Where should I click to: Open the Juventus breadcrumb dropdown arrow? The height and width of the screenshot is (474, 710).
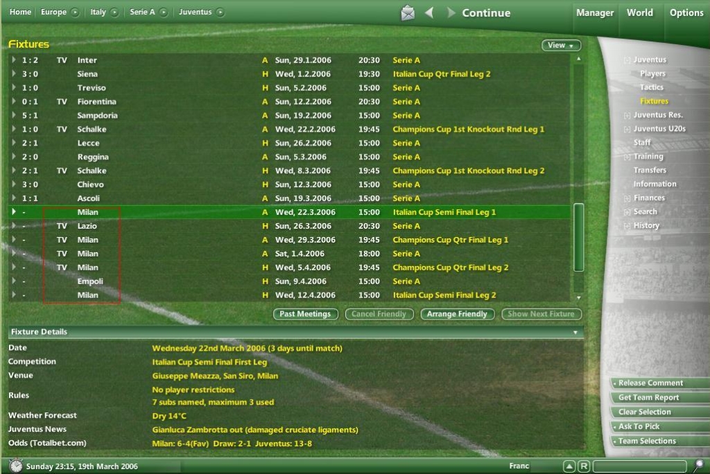[x=220, y=12]
